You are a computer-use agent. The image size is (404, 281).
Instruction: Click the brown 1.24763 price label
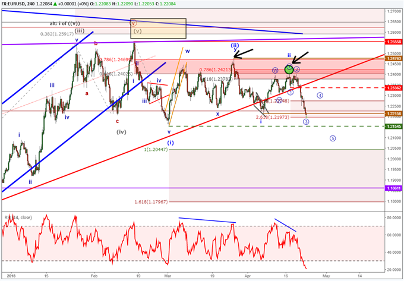pyautogui.click(x=393, y=59)
